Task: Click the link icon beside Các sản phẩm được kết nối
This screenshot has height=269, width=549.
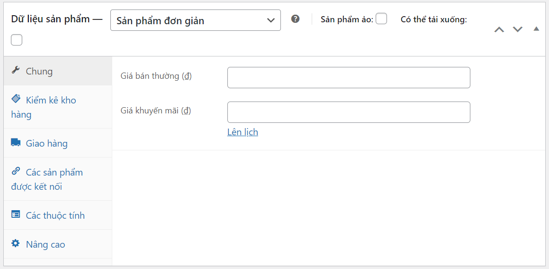Action: [16, 171]
